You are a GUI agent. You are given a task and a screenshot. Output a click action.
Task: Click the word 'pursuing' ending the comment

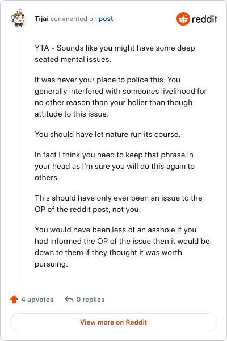click(x=51, y=264)
